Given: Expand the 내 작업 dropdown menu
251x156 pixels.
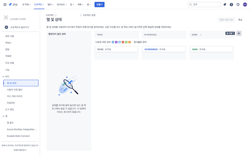Looking at the screenshot, I should 26,4.
